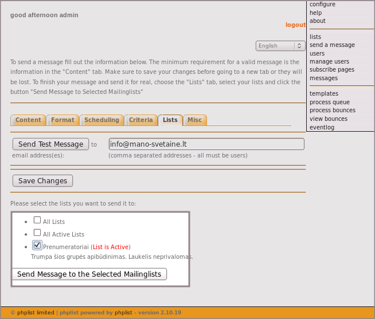The height and width of the screenshot is (319, 375).
Task: Click the test email address field
Action: [206, 144]
